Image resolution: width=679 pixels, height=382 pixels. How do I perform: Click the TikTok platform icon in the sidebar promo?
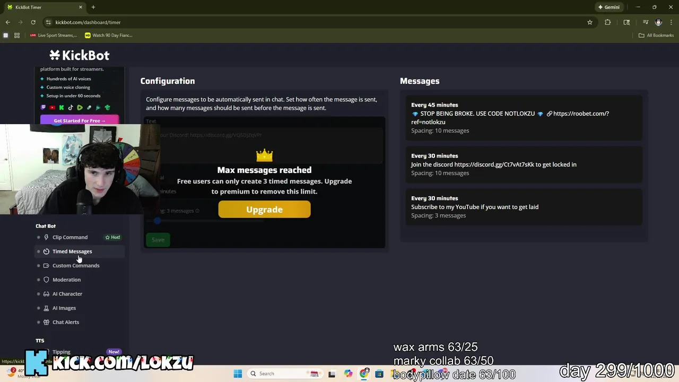[71, 108]
